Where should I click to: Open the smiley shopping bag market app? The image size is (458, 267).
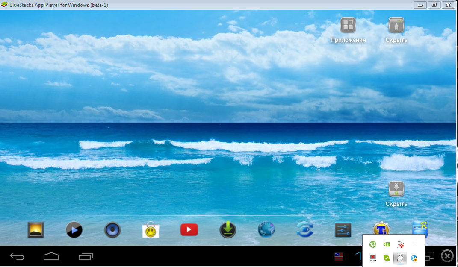point(151,230)
